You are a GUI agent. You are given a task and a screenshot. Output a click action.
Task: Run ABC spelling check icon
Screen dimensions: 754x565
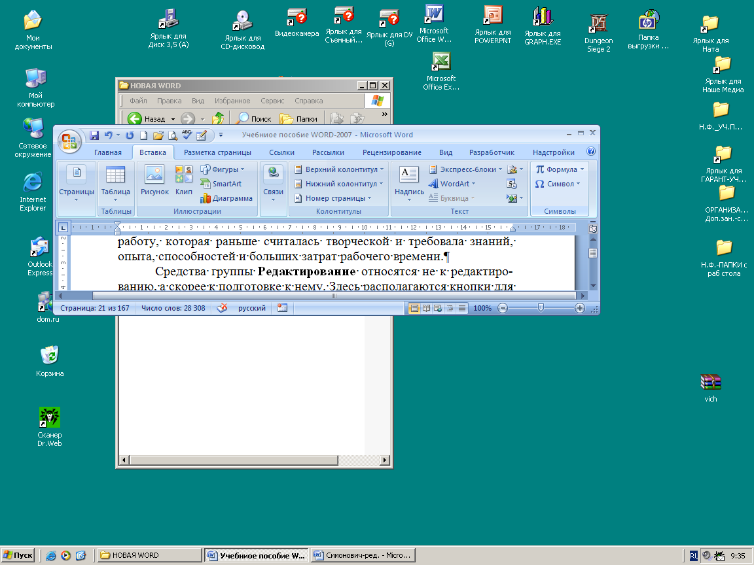187,135
